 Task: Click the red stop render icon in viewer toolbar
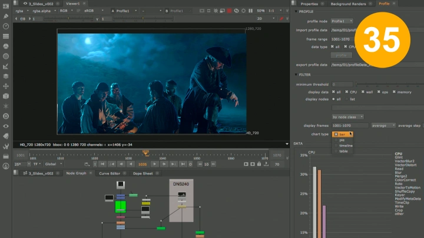229,11
